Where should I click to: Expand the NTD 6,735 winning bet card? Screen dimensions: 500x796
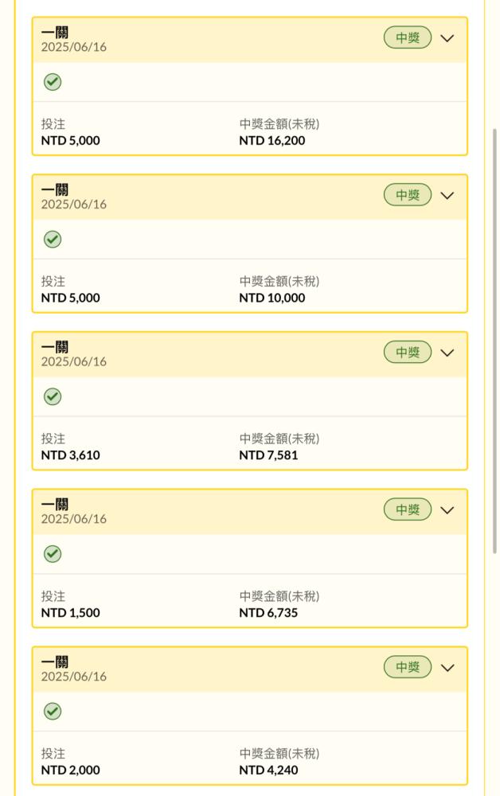tap(447, 510)
